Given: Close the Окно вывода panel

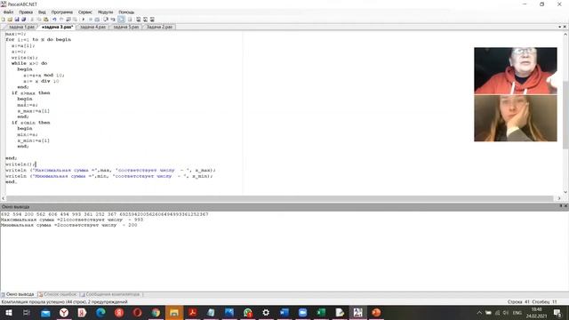Looking at the screenshot, I should pyautogui.click(x=565, y=206).
